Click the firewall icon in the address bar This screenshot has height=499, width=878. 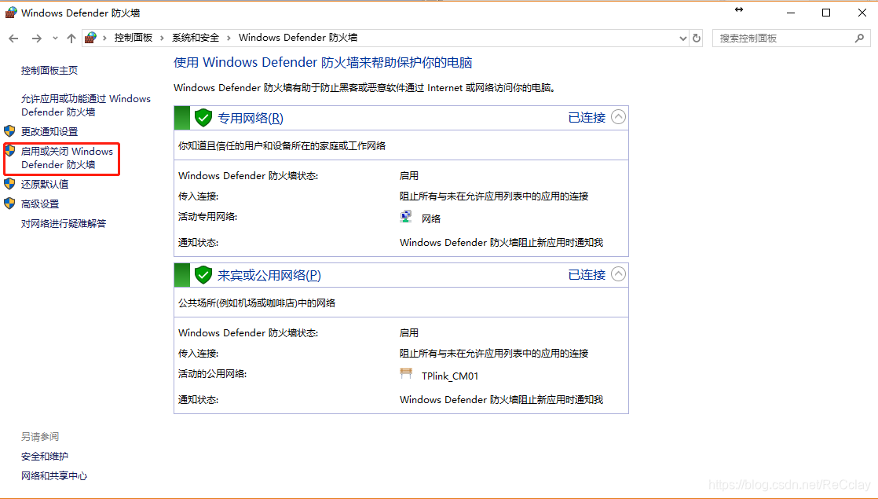coord(90,38)
